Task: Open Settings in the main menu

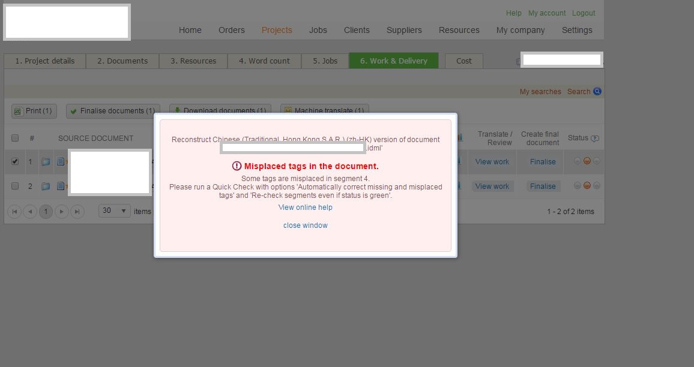Action: click(577, 30)
